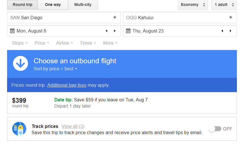The height and width of the screenshot is (144, 242).
Task: Move return date one day earlier
Action: pyautogui.click(x=222, y=31)
